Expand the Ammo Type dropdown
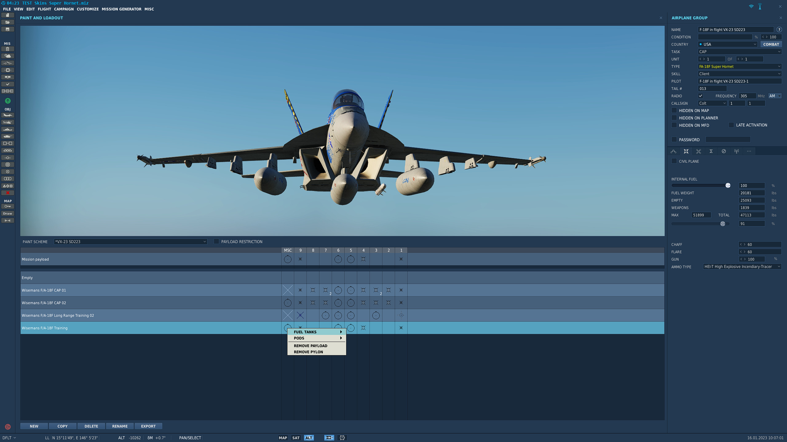This screenshot has height=442, width=787. 742,266
